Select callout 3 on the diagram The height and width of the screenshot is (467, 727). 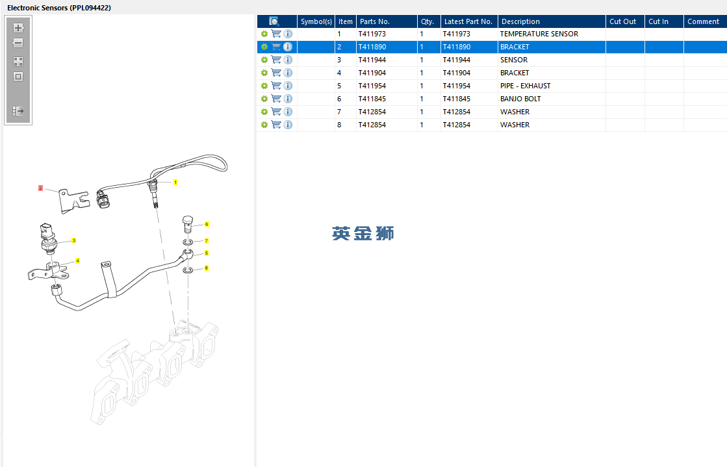coord(73,241)
